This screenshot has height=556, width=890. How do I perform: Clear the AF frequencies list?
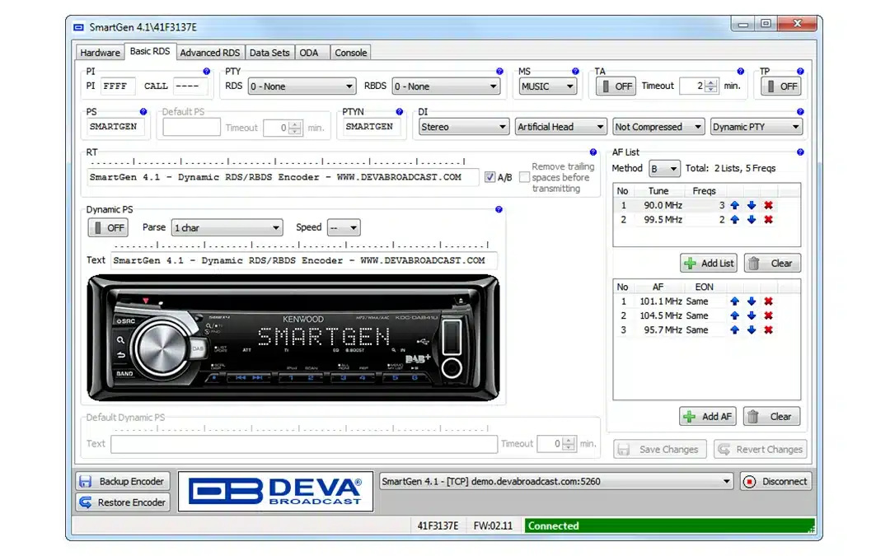point(771,417)
